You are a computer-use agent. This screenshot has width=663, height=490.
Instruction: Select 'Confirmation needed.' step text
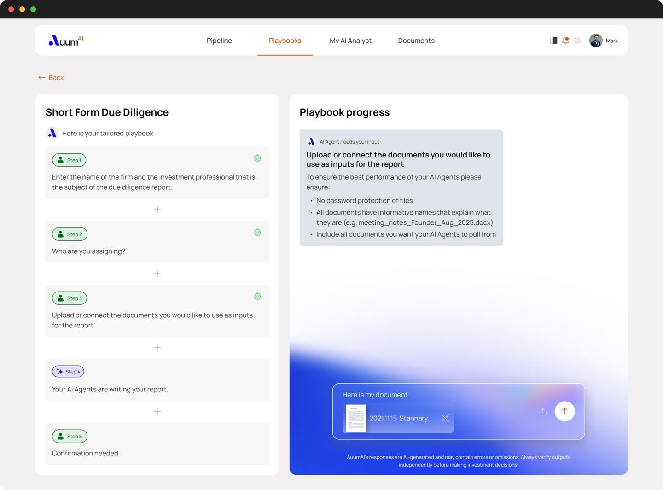[86, 454]
